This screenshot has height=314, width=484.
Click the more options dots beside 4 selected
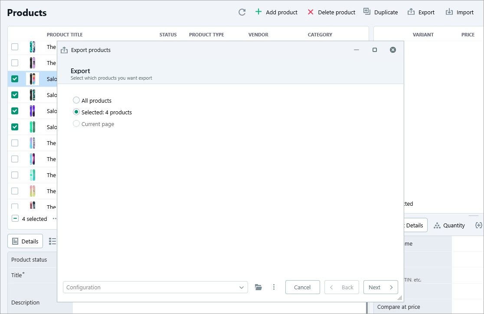(55, 218)
